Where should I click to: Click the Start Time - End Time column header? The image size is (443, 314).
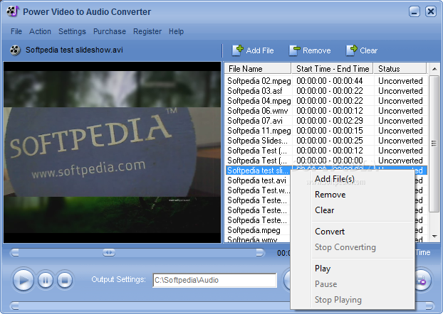click(333, 68)
